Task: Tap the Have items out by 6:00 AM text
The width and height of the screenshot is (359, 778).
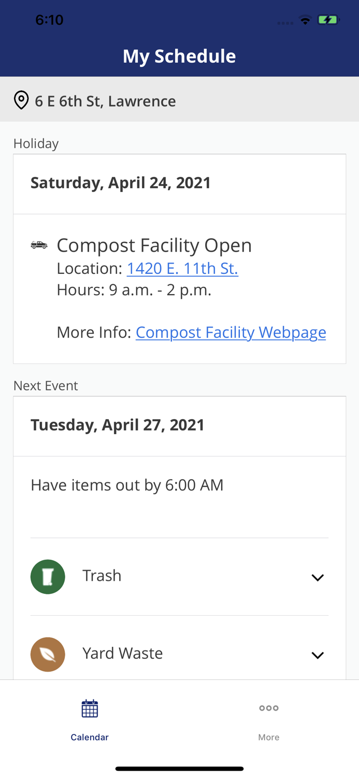Action: coord(127,484)
